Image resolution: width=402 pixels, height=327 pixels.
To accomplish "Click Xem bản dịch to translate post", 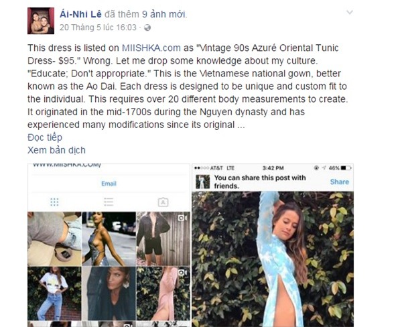I will pyautogui.click(x=56, y=150).
